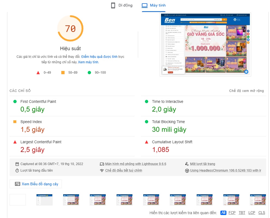The height and width of the screenshot is (218, 270).
Task: Click the custom throttling signal icon
Action: [101, 170]
